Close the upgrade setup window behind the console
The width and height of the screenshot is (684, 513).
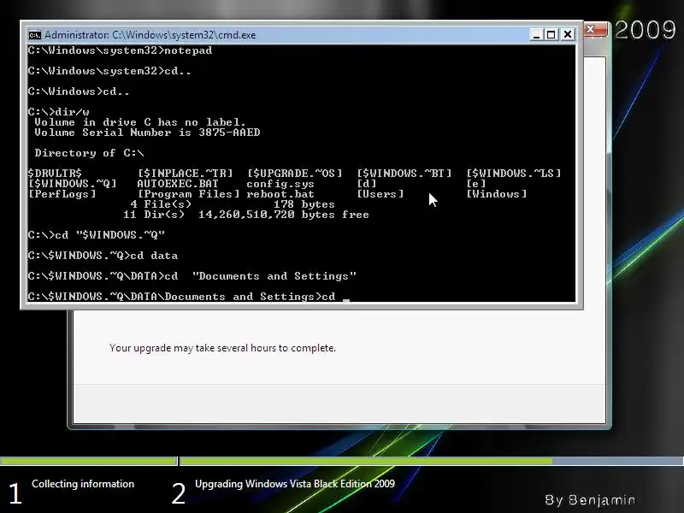pos(595,30)
